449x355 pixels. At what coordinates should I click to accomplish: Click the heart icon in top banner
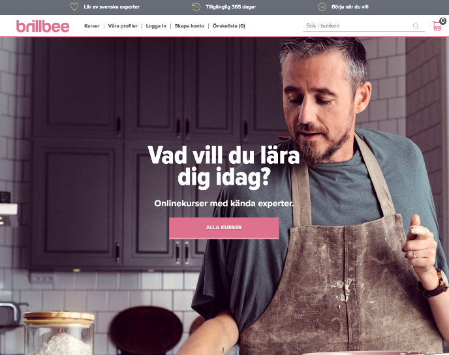pos(74,7)
